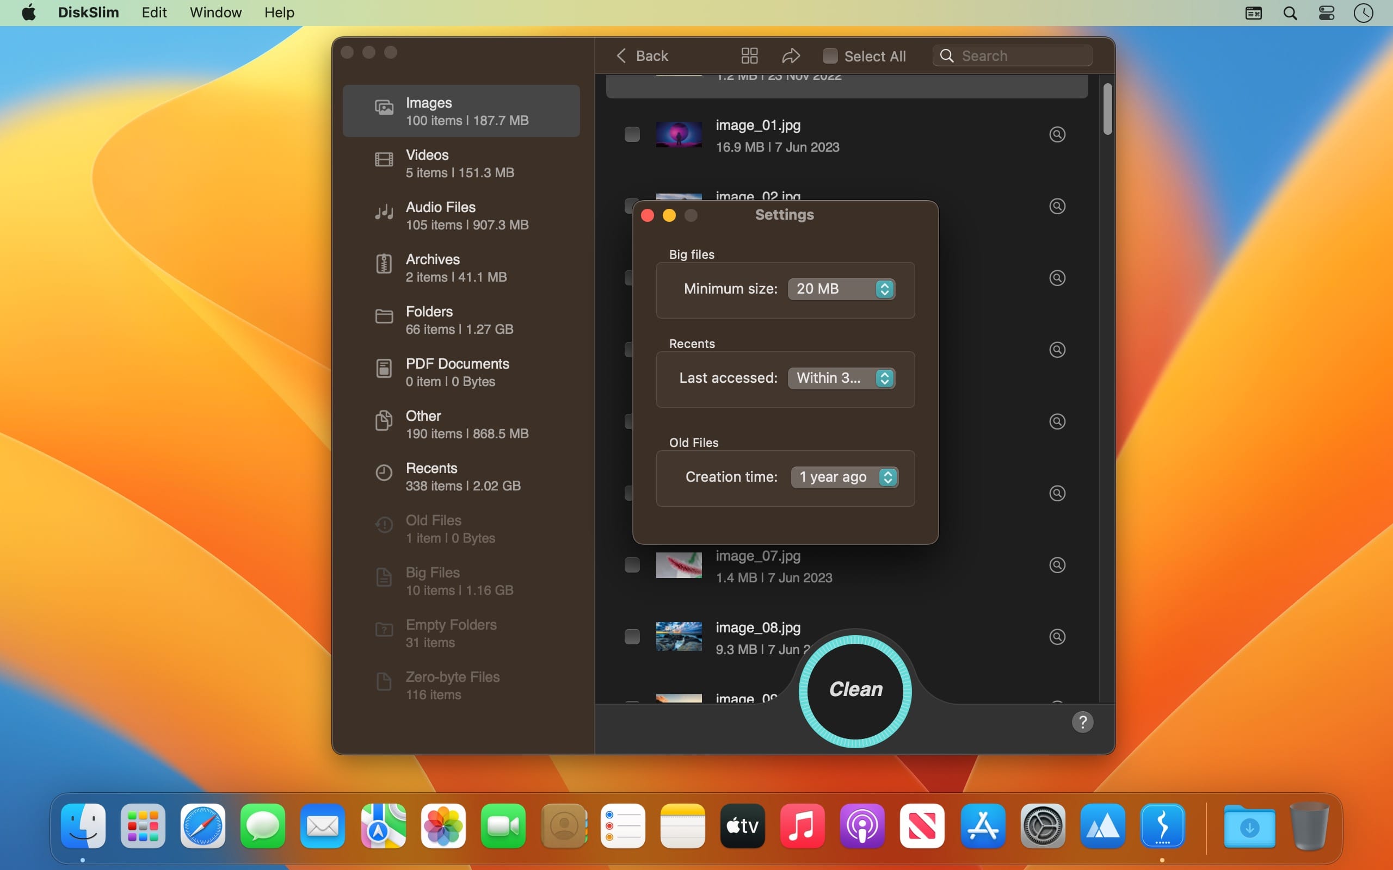Viewport: 1393px width, 870px height.
Task: Open Photos app from the dock
Action: pyautogui.click(x=442, y=826)
